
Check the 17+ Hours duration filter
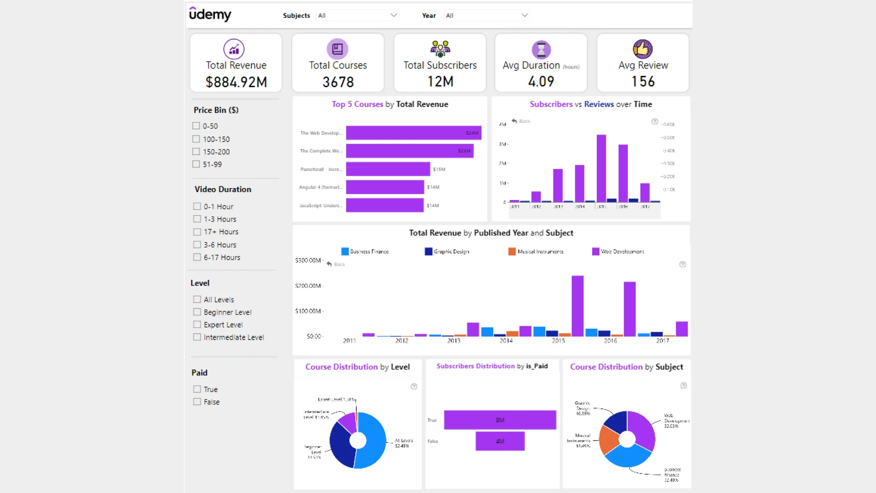pyautogui.click(x=197, y=232)
